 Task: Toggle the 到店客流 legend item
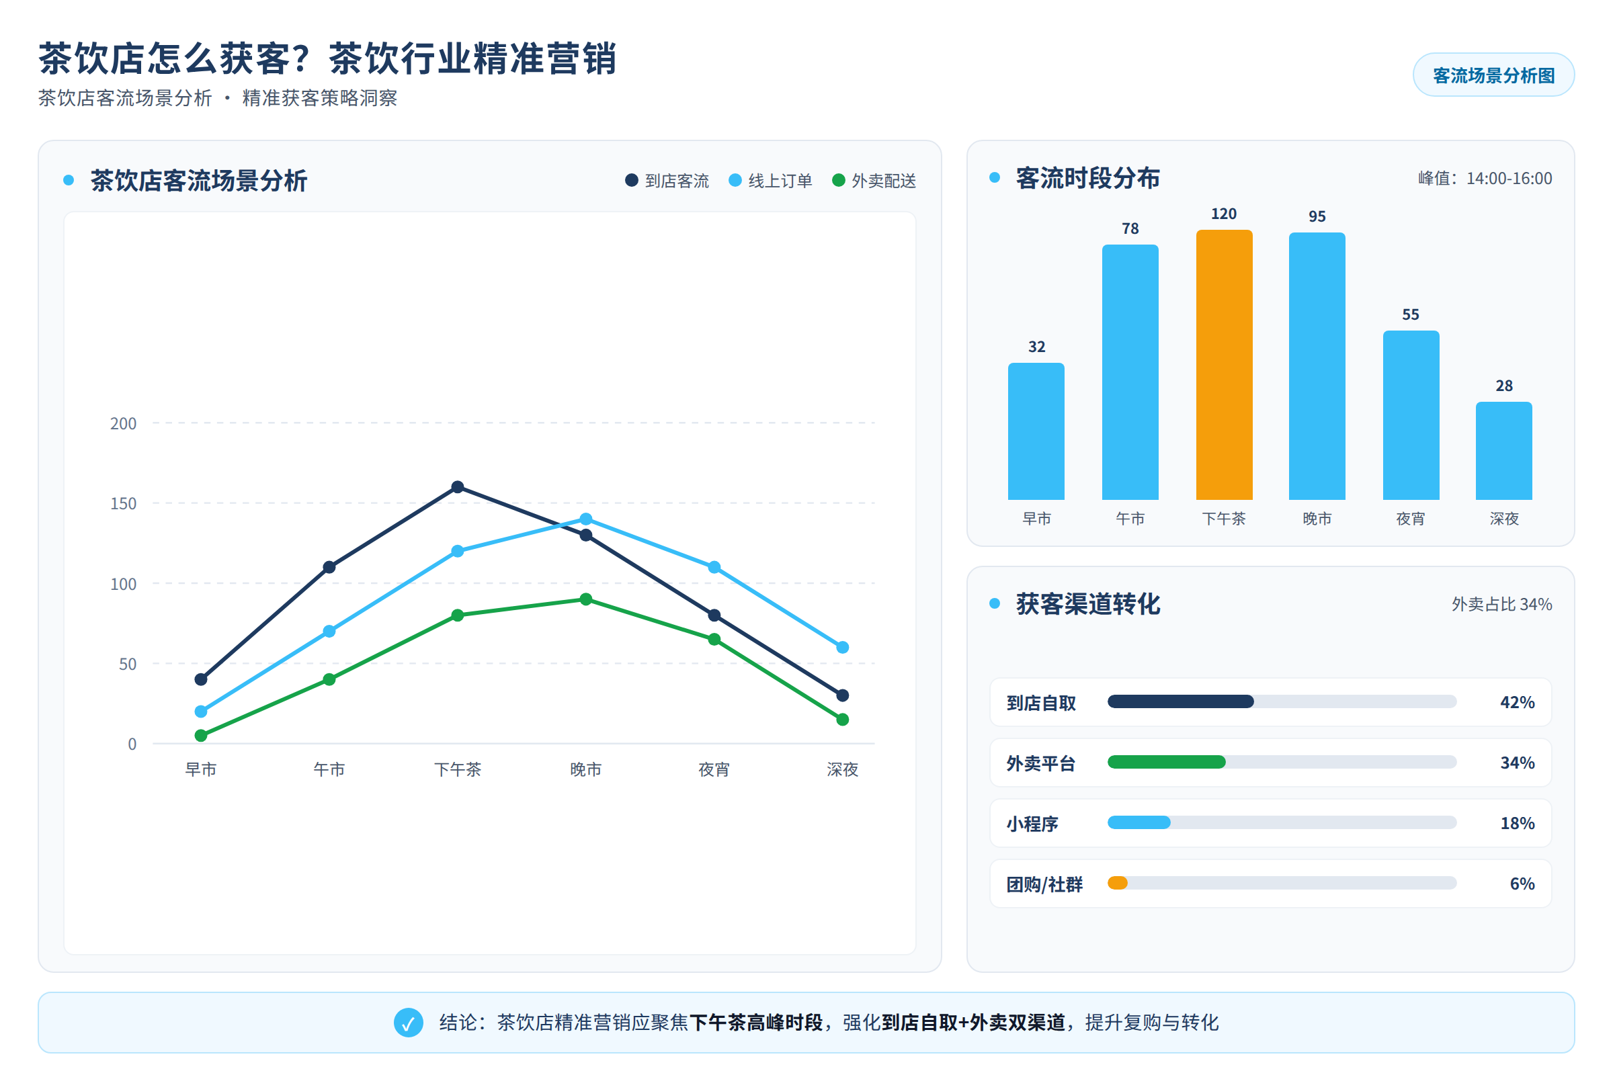coord(667,180)
